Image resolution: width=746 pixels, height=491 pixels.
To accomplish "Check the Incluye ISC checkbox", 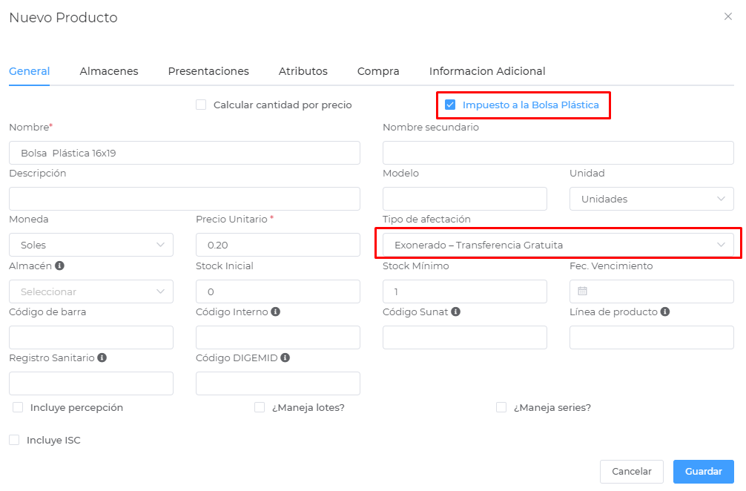I will click(x=14, y=440).
